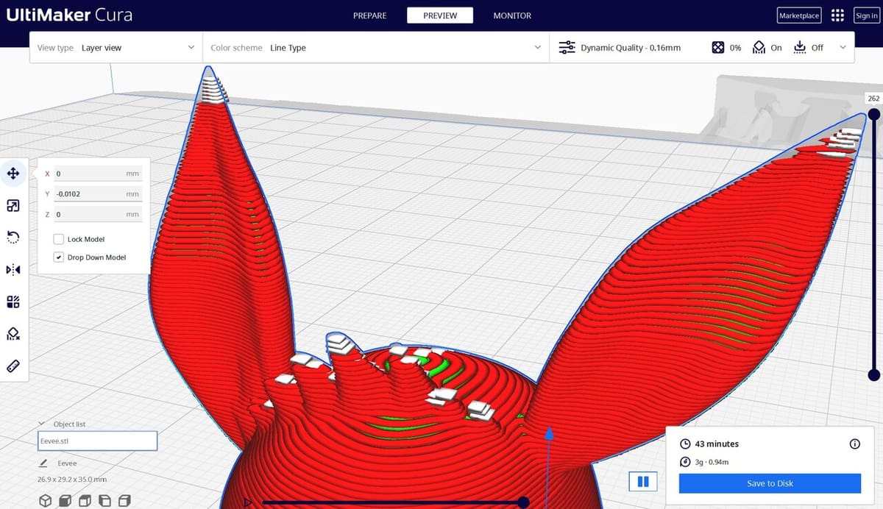883x509 pixels.
Task: Switch to front view cube
Action: click(x=65, y=501)
